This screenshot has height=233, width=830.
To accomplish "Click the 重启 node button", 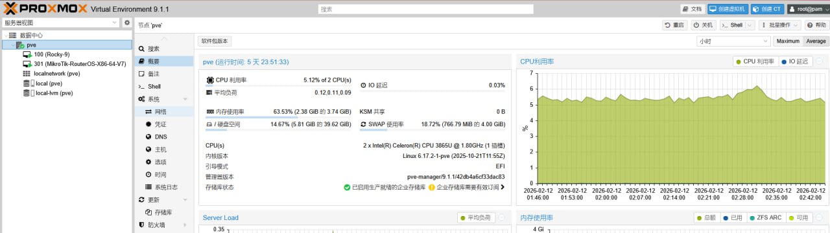I will click(x=674, y=25).
